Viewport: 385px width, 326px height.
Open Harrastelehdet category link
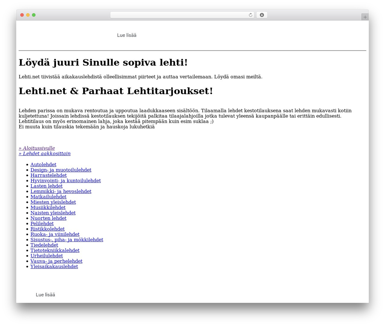(48, 175)
